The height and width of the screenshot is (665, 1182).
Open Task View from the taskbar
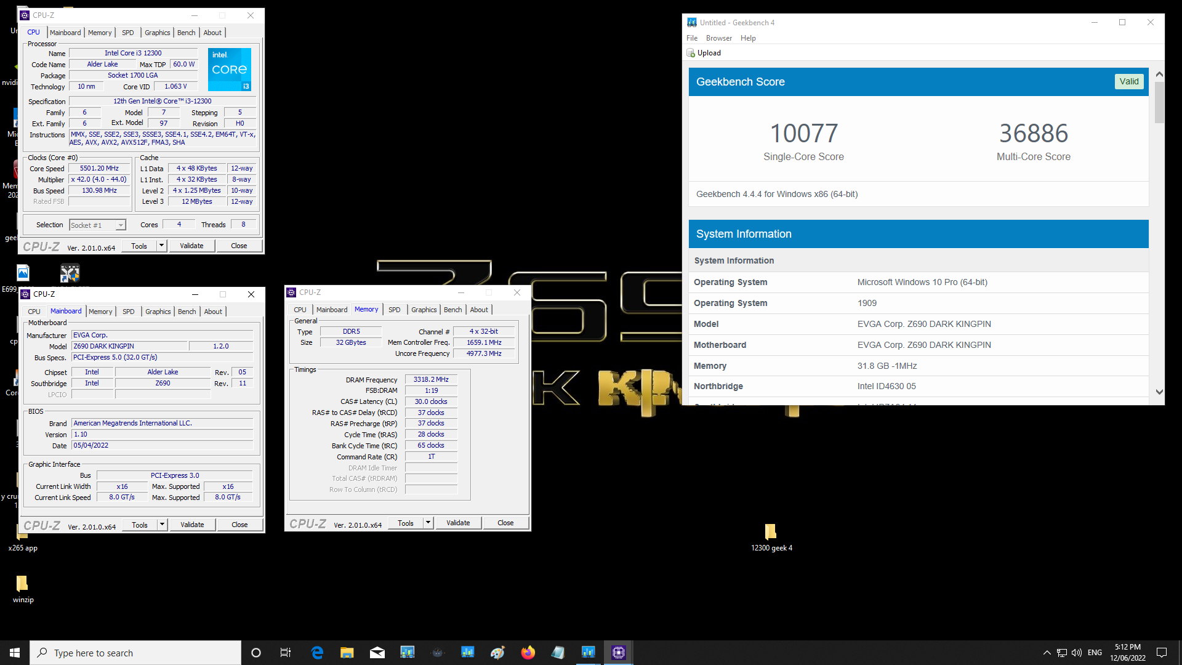(x=286, y=653)
